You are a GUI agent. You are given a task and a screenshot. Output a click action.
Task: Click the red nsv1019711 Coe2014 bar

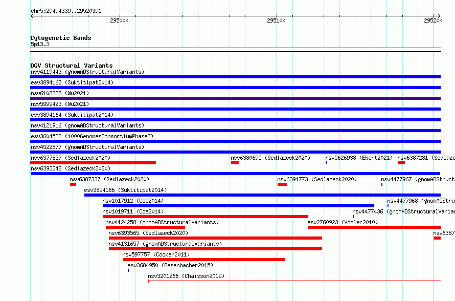click(205, 217)
